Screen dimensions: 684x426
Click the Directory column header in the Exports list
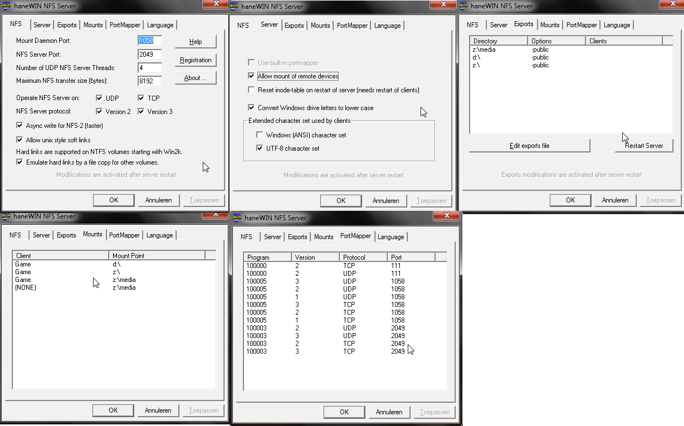pyautogui.click(x=499, y=41)
